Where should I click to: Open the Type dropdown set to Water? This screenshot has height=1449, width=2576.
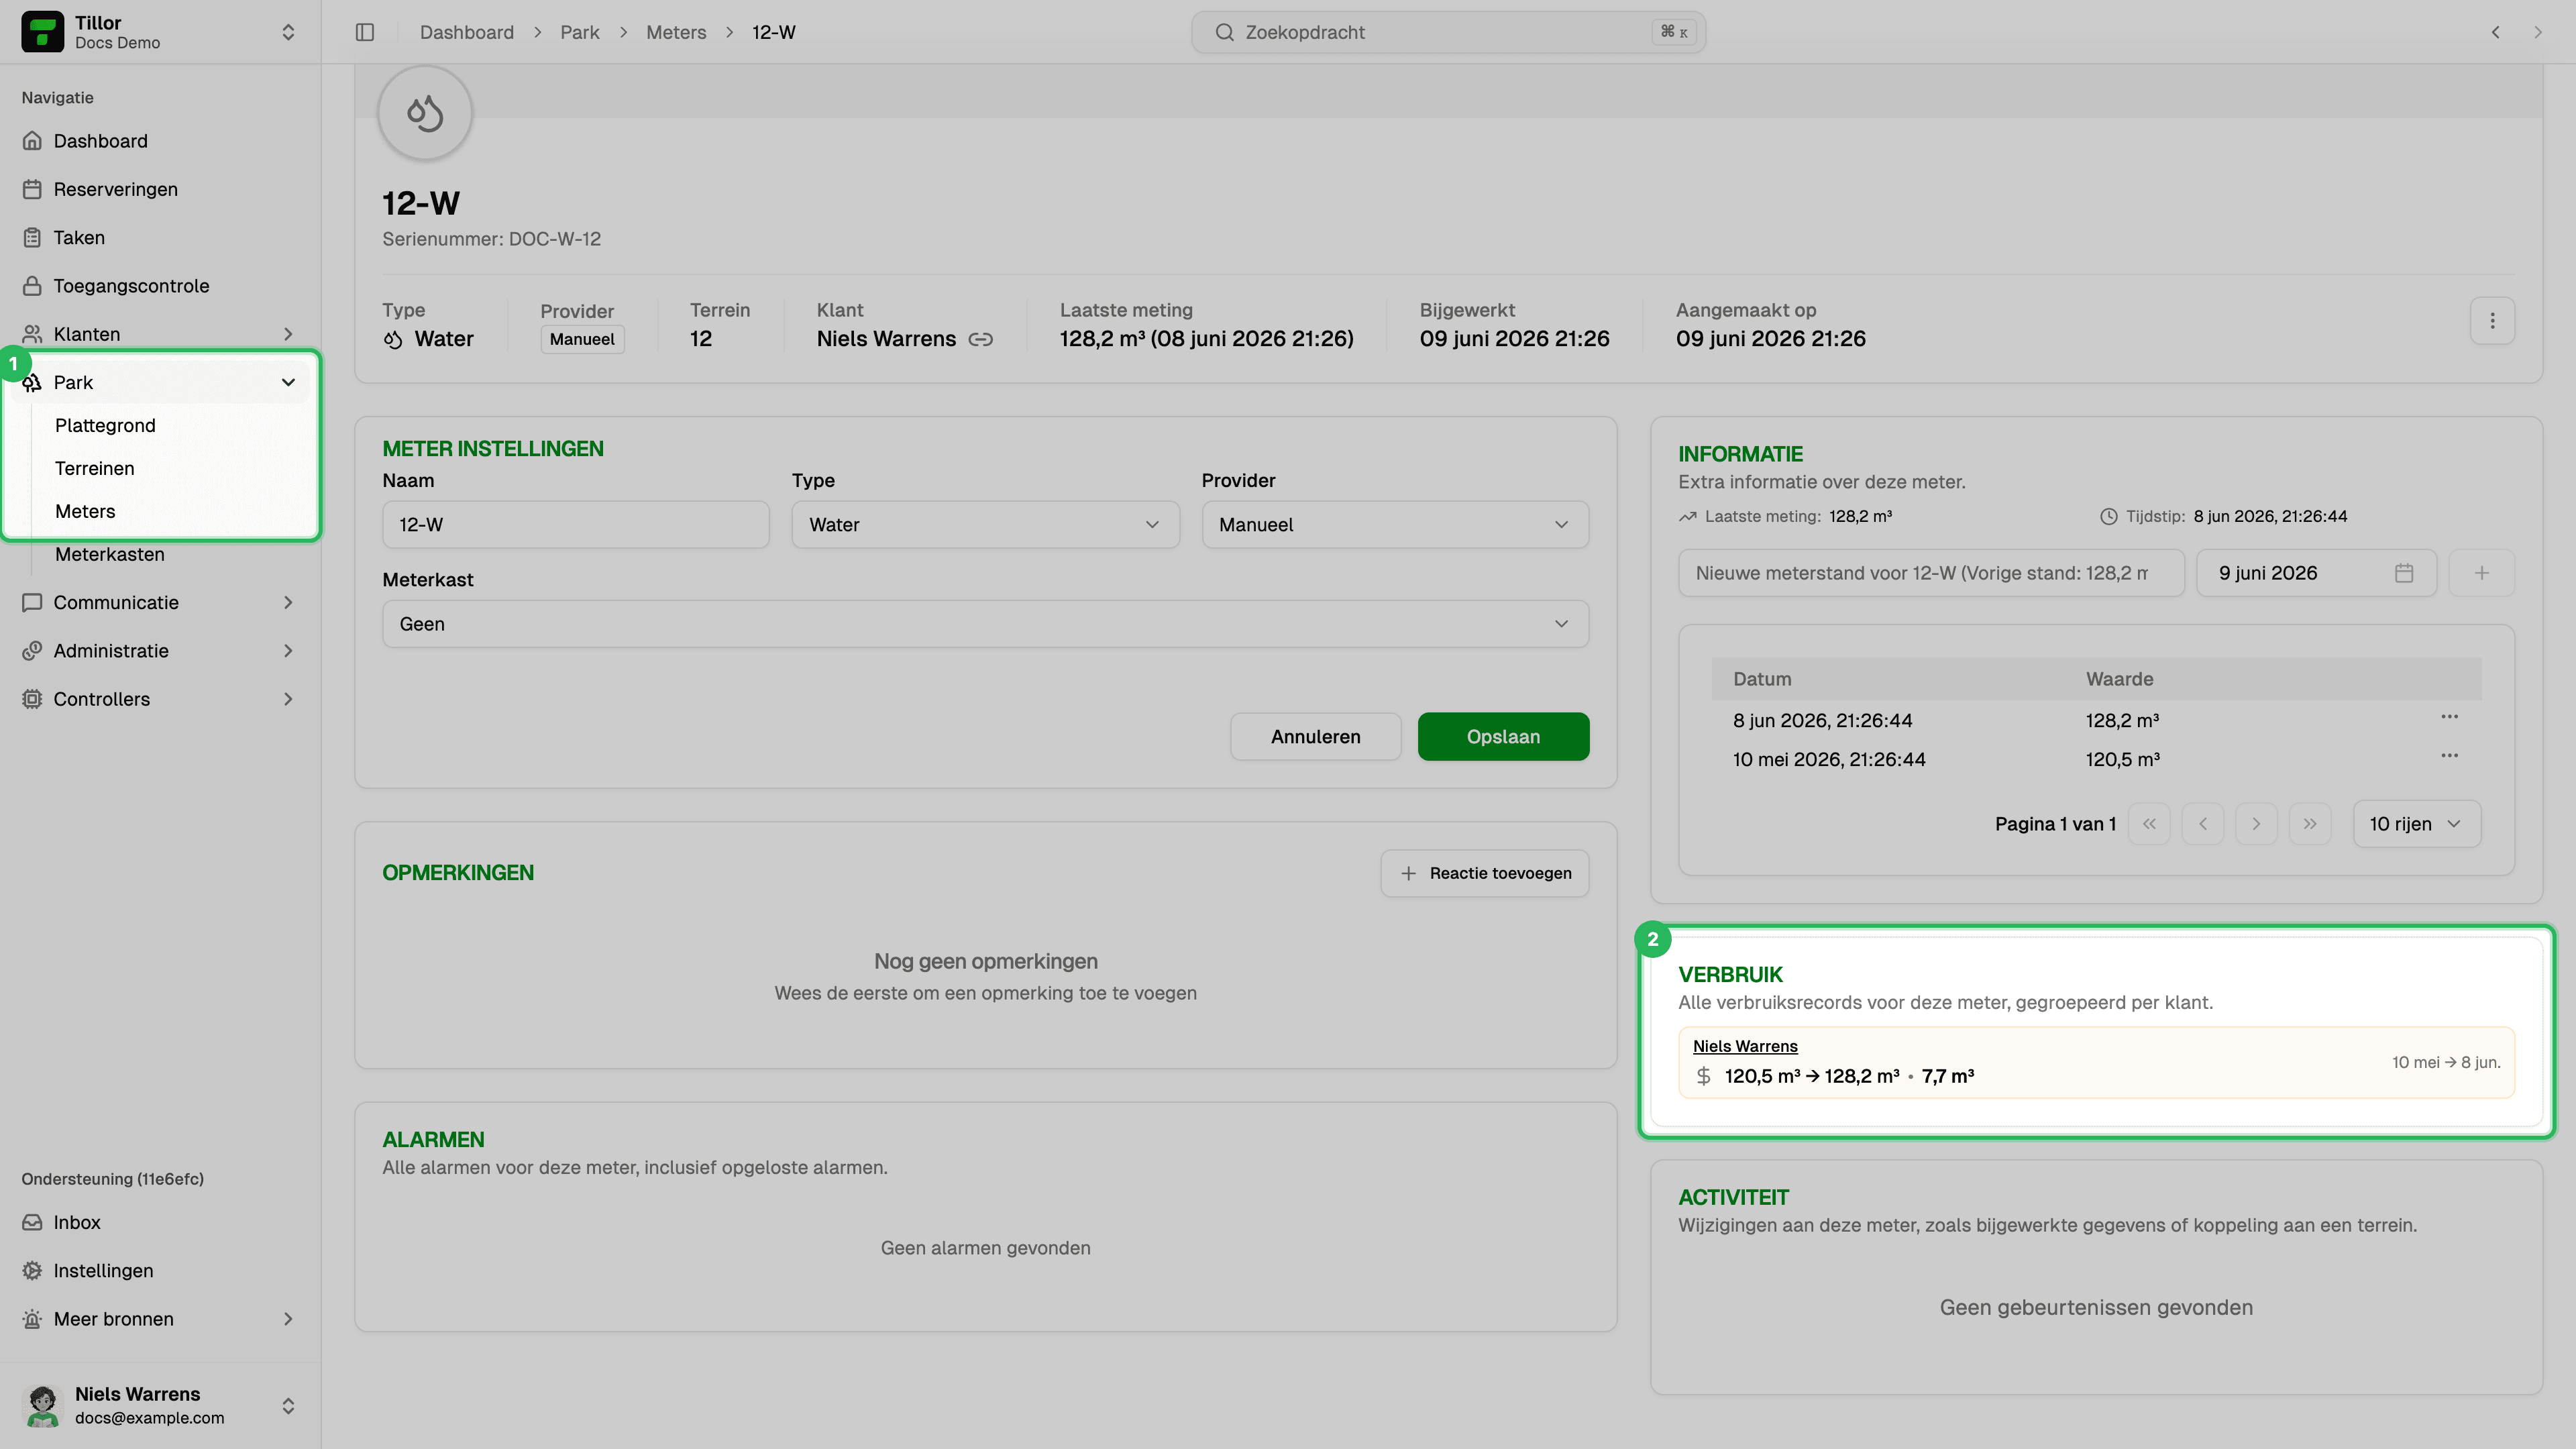[985, 525]
